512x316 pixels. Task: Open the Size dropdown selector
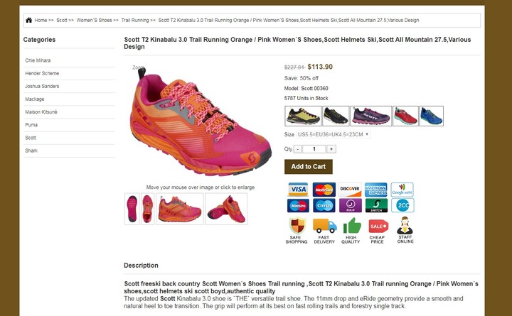pos(334,134)
